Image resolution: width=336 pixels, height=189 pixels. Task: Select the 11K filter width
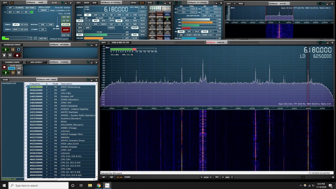(x=119, y=24)
